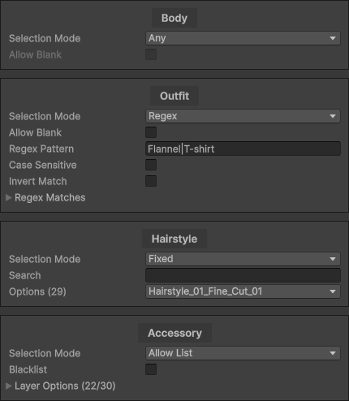Click the Outfit section header
349x401 pixels.
[x=174, y=96]
